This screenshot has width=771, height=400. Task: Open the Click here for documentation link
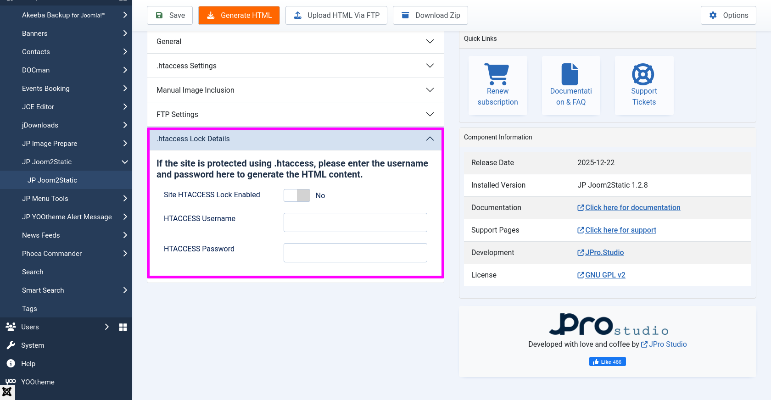pyautogui.click(x=632, y=208)
